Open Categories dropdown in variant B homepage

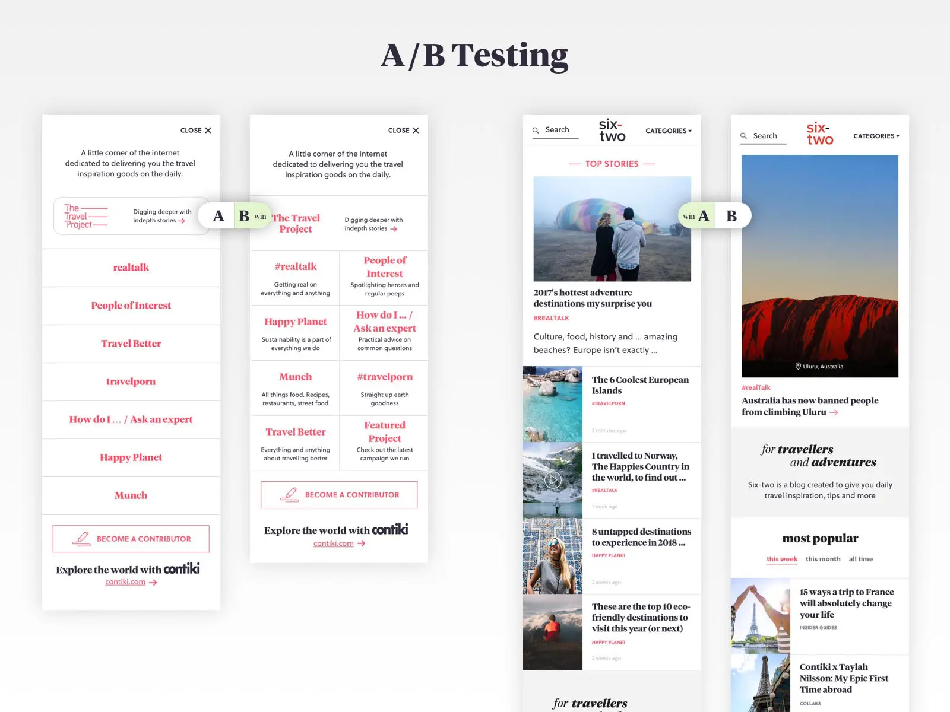(x=876, y=136)
